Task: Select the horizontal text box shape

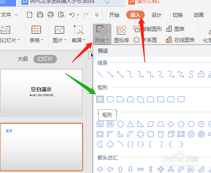Action: coord(100,124)
